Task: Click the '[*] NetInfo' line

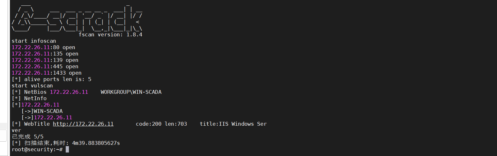Action: (29, 98)
